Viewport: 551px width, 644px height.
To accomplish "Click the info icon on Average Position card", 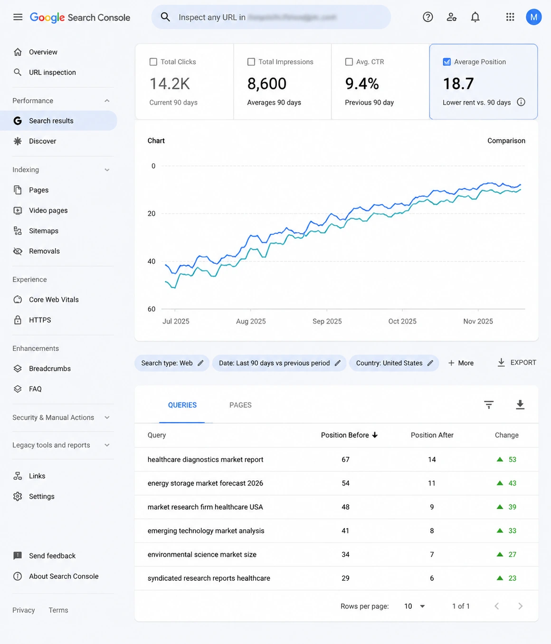I will pos(521,102).
